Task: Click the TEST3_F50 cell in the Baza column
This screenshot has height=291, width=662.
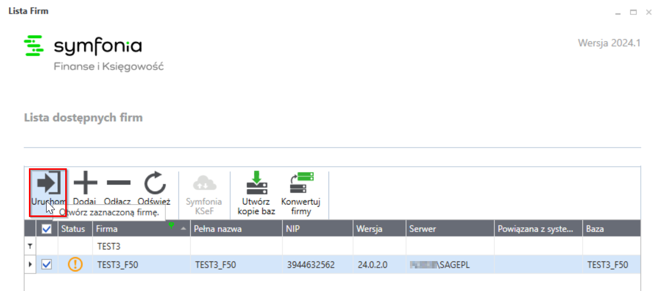Action: [611, 265]
